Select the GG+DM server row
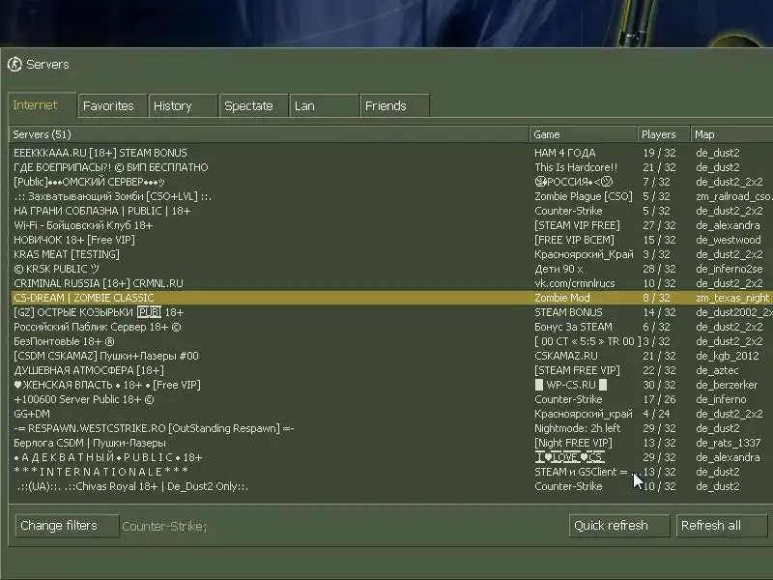 [391, 414]
